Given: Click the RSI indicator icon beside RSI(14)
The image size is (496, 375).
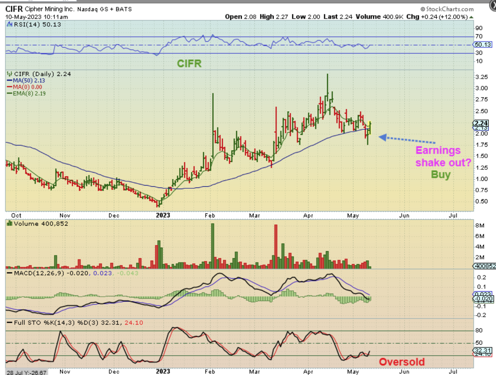Looking at the screenshot, I should tap(10, 24).
